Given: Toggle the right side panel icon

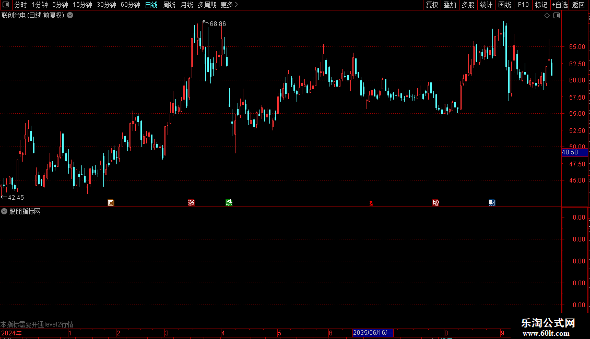Looking at the screenshot, I should pyautogui.click(x=557, y=16).
